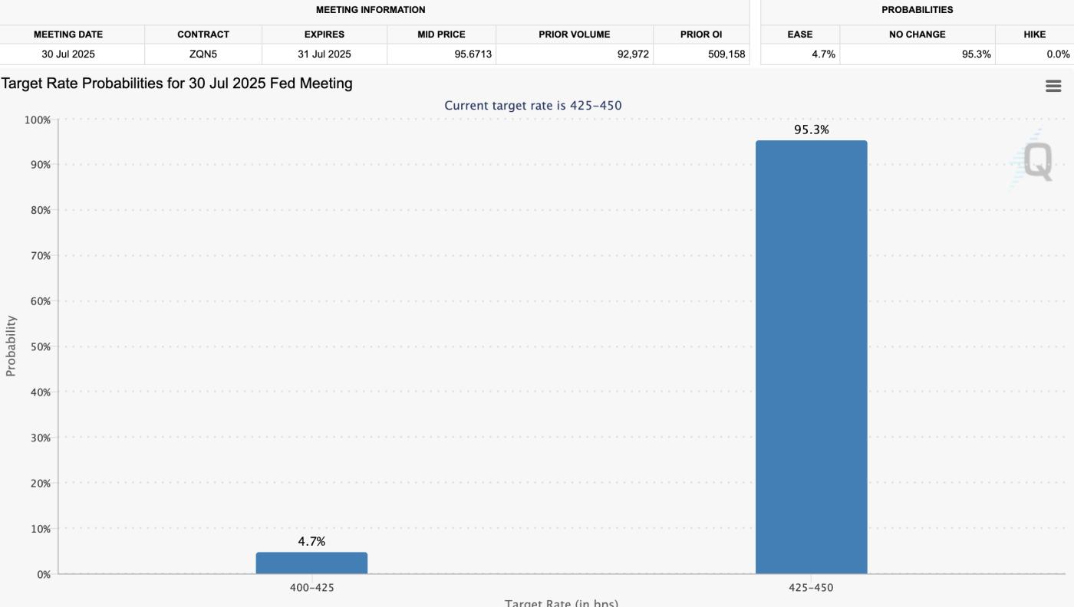Image resolution: width=1074 pixels, height=607 pixels.
Task: Click the PRIOR OI column header
Action: (700, 34)
